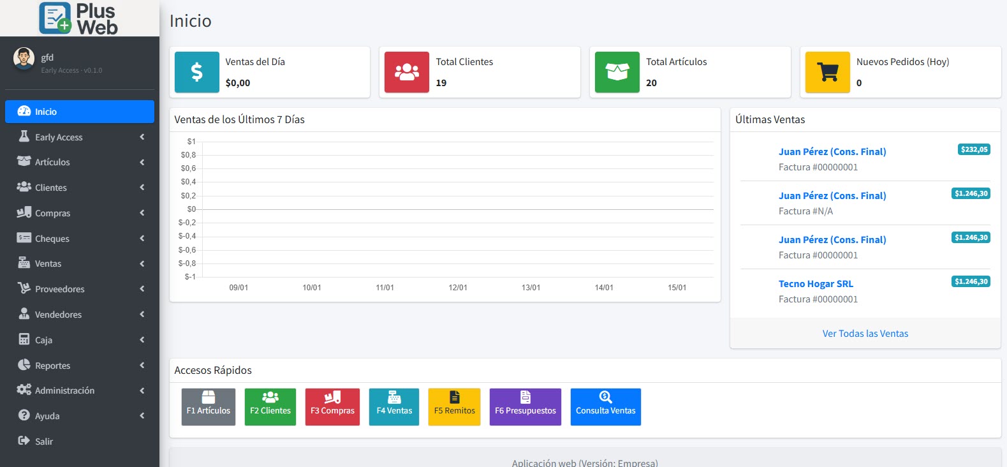Click the Total Clientes people icon
This screenshot has width=1007, height=467.
tap(407, 72)
